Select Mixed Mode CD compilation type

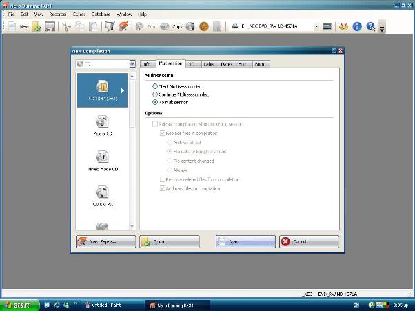coord(103,161)
